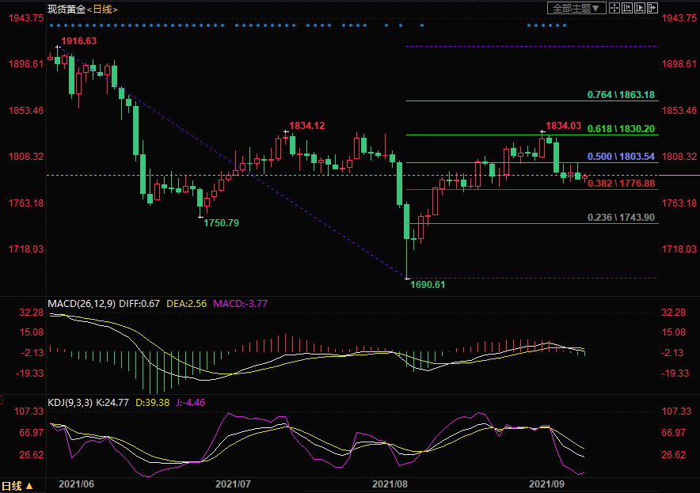Select the KDJ(9,3,3) indicator label
The width and height of the screenshot is (700, 493).
click(x=70, y=403)
